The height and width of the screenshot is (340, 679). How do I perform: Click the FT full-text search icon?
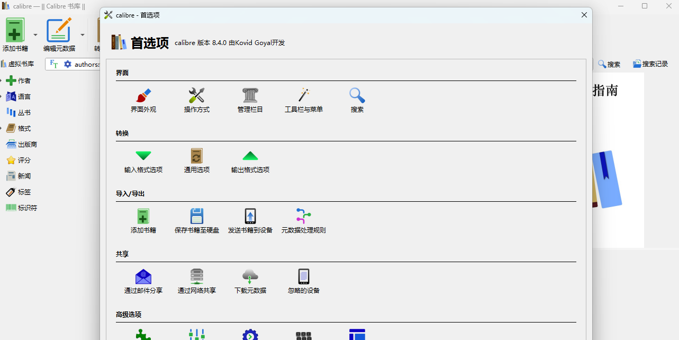[x=54, y=64]
